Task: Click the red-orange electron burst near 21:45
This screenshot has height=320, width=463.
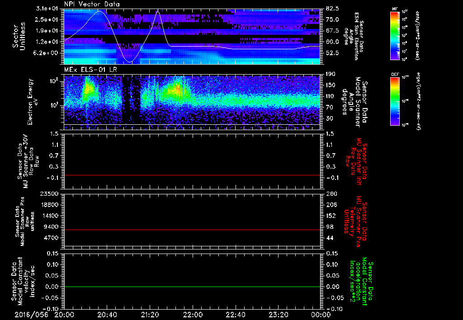Action: pos(177,89)
